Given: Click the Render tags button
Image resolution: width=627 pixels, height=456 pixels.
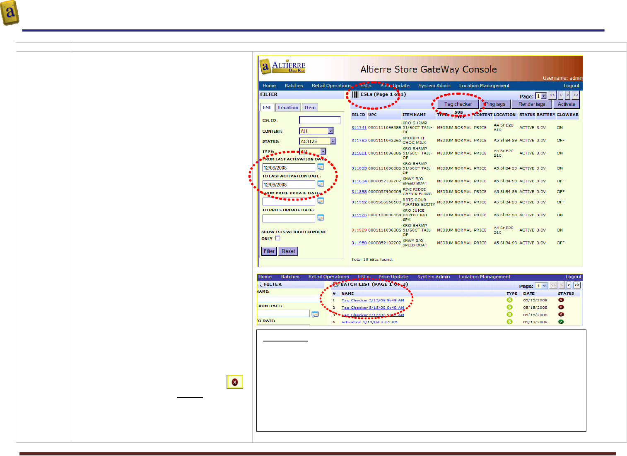Looking at the screenshot, I should coord(532,104).
